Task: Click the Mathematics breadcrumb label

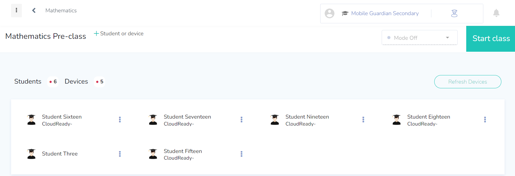Action: coord(61,10)
